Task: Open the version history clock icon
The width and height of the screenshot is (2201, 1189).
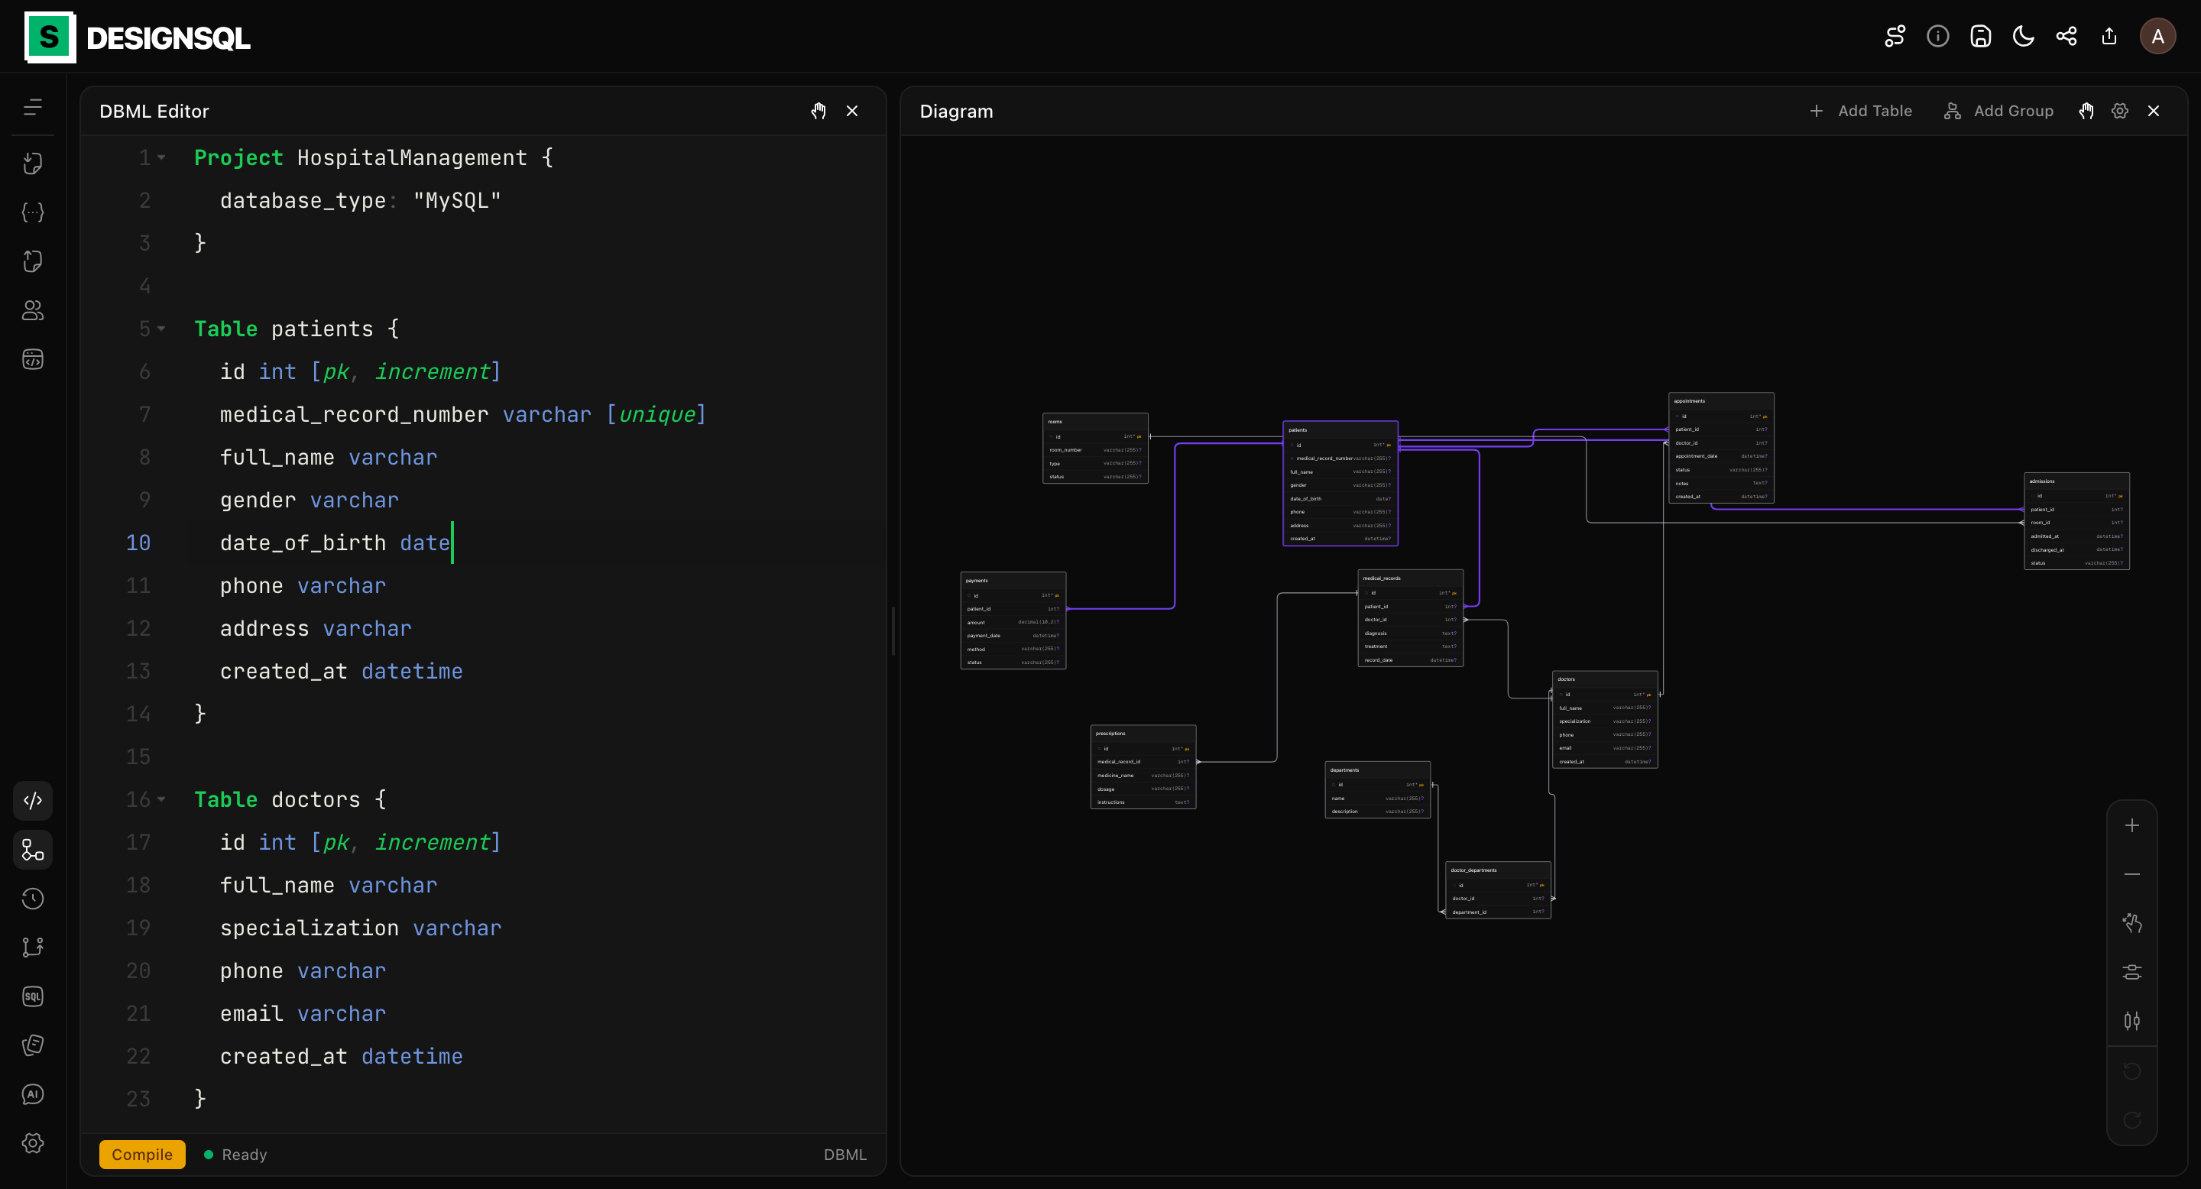Action: [32, 899]
